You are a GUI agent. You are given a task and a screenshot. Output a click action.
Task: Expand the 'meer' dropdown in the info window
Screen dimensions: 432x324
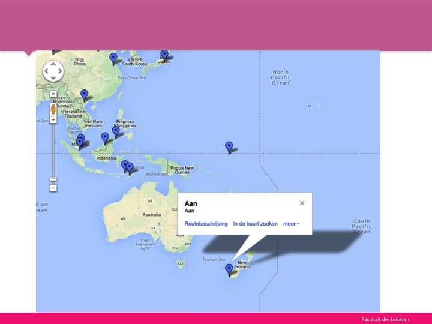pos(291,224)
